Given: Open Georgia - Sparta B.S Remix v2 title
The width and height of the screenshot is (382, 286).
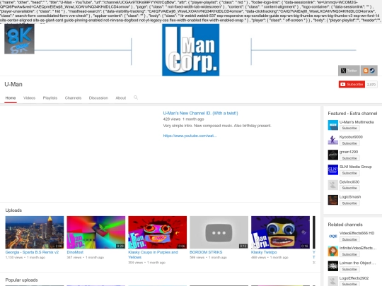Looking at the screenshot, I should click(x=32, y=252).
